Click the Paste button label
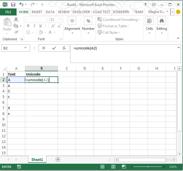 click(x=7, y=29)
